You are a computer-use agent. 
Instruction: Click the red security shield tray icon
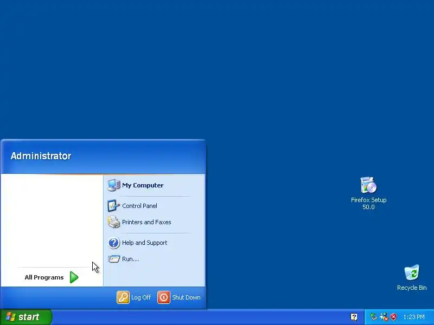point(393,317)
